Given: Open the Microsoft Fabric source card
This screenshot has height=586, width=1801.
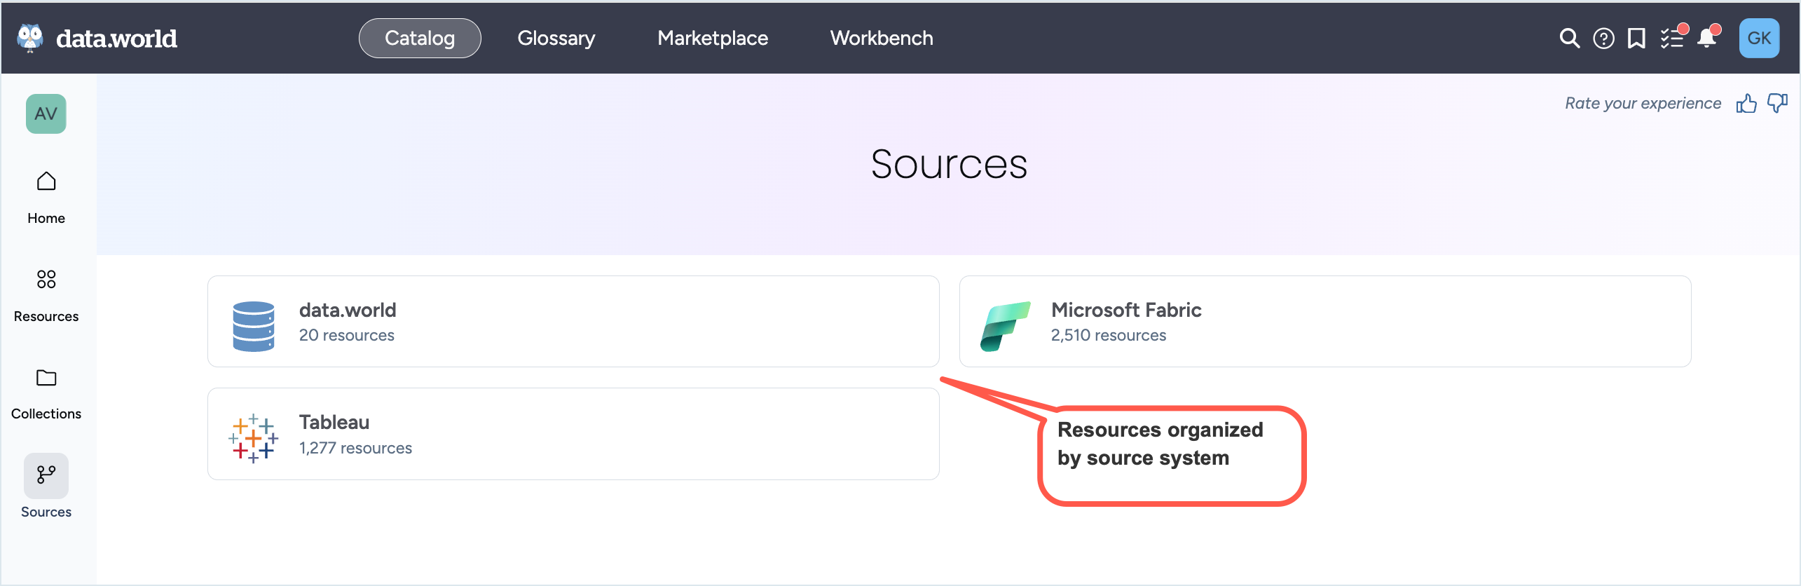Looking at the screenshot, I should 1324,322.
